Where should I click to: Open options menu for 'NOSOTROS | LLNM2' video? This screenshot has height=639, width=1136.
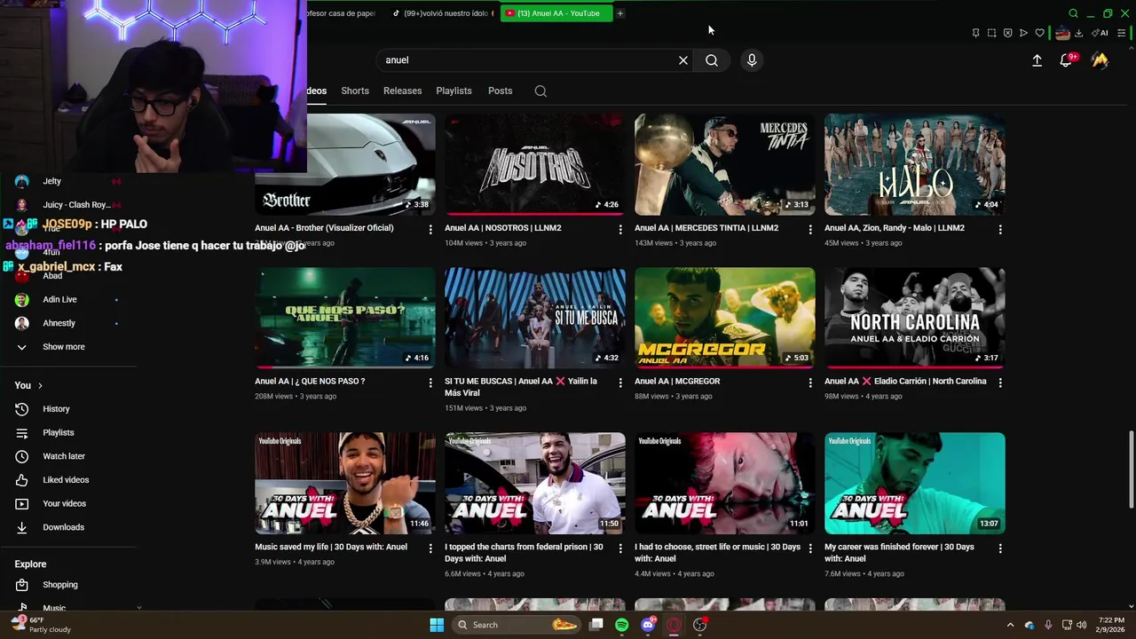tap(620, 229)
